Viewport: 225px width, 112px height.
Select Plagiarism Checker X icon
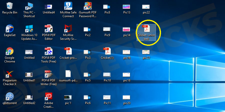[x=10, y=74]
